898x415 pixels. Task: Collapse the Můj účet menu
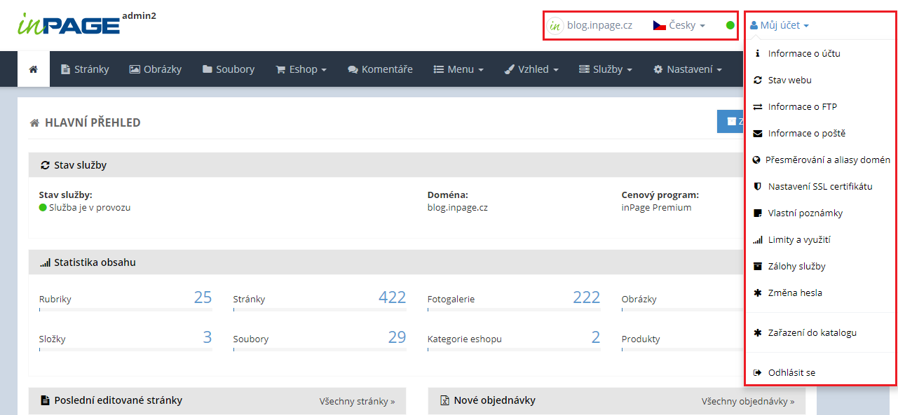779,25
